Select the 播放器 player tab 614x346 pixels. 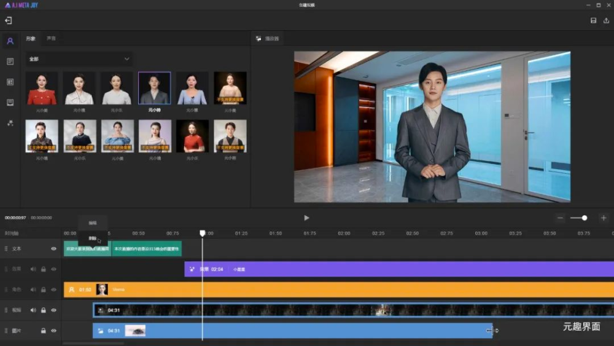pos(268,38)
